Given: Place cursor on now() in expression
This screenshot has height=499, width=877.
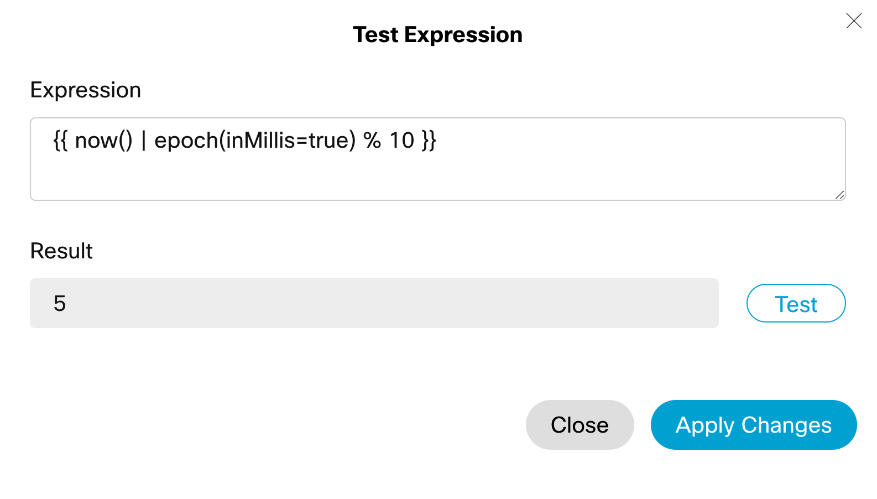Looking at the screenshot, I should pos(103,141).
